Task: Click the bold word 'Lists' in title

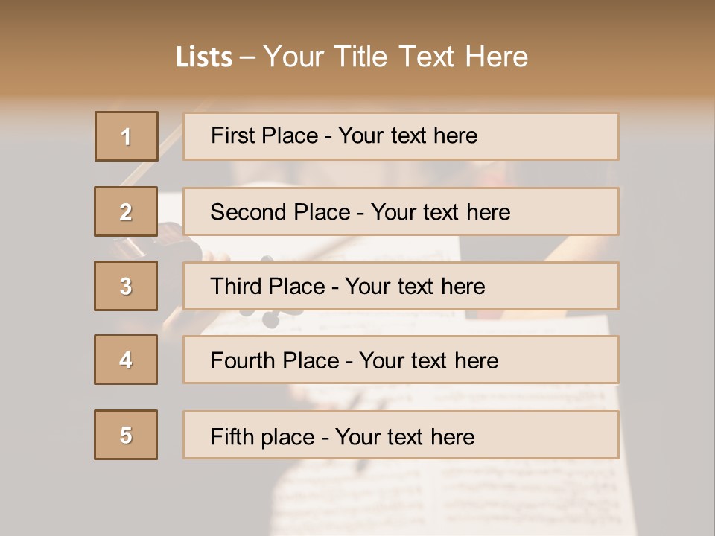Action: (x=204, y=57)
